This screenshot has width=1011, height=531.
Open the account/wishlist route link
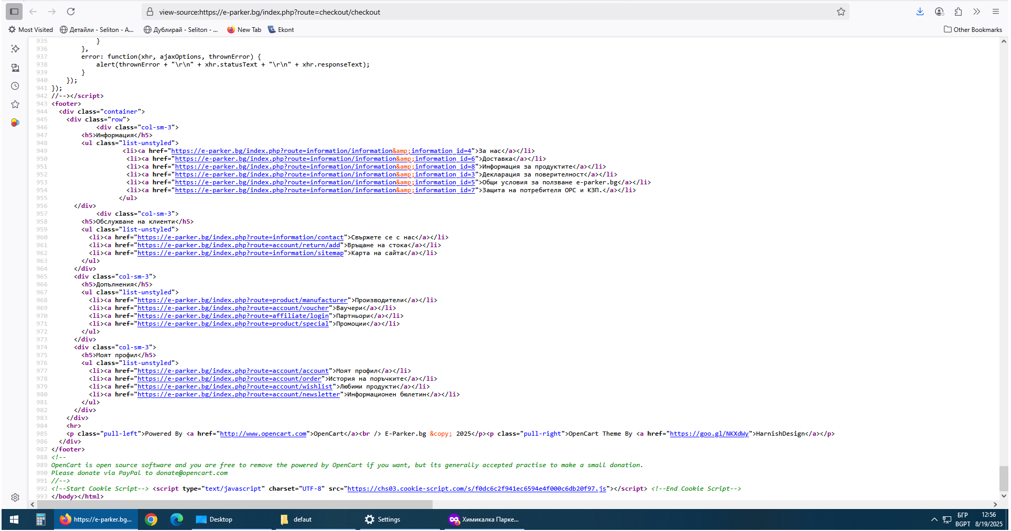coord(235,386)
